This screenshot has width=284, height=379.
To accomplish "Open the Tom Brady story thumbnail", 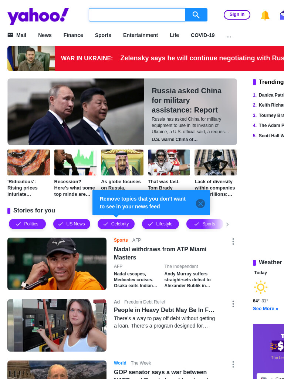I will 169,162.
